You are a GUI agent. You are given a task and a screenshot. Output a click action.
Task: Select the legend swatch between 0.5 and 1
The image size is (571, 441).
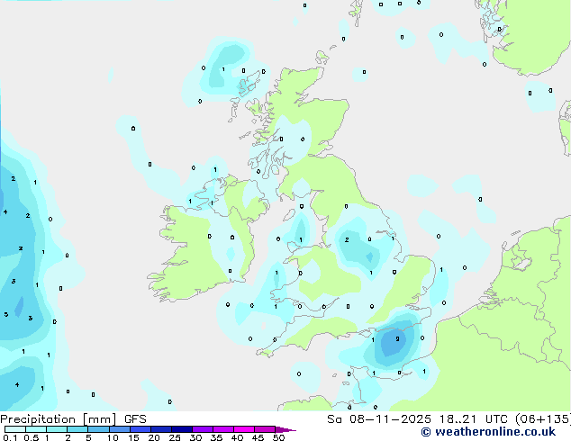coord(36,429)
